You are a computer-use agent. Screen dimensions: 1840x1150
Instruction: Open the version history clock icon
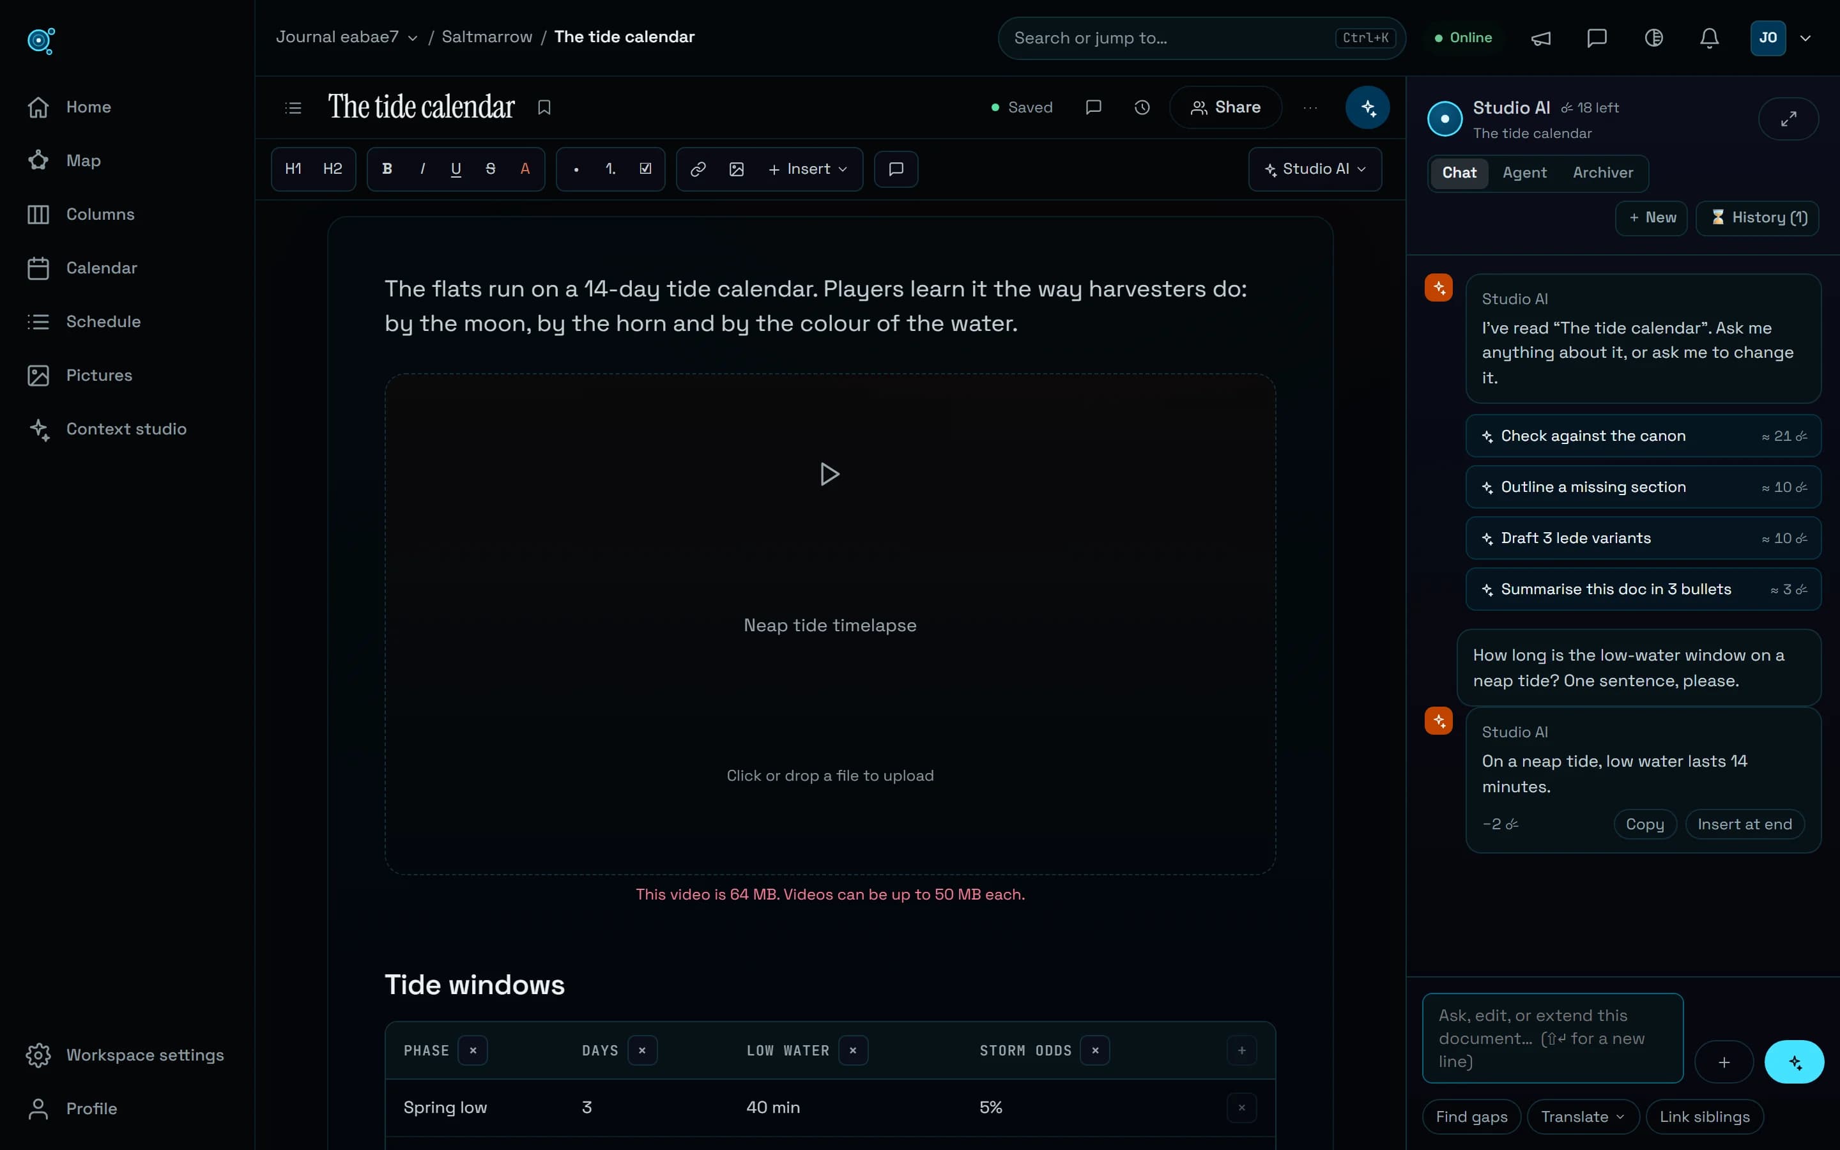(1141, 107)
